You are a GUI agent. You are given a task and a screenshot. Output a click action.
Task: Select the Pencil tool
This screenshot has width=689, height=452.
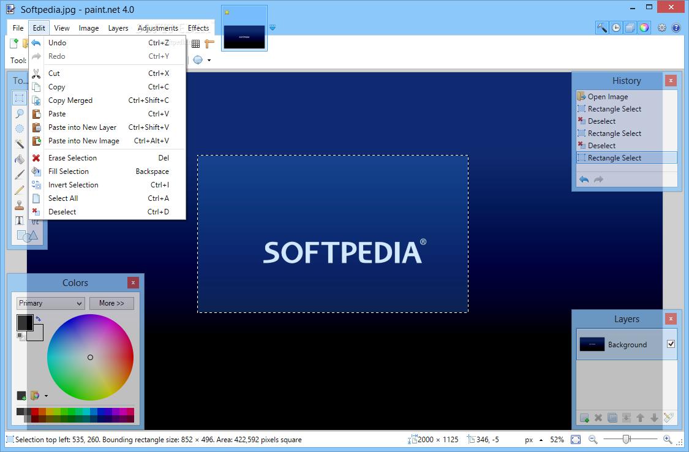pos(20,190)
